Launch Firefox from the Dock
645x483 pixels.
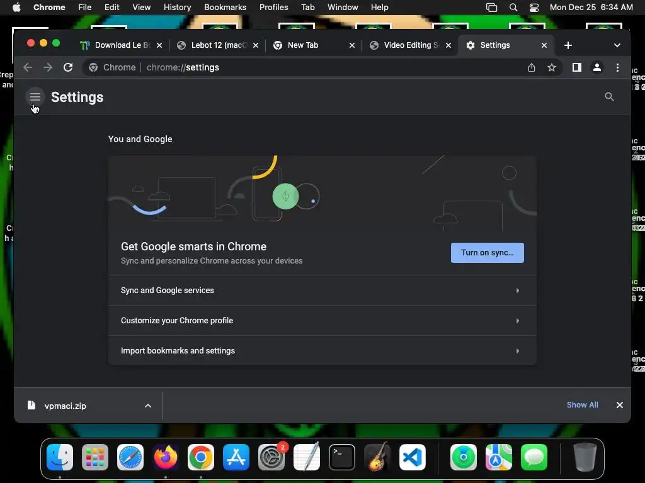click(x=166, y=457)
